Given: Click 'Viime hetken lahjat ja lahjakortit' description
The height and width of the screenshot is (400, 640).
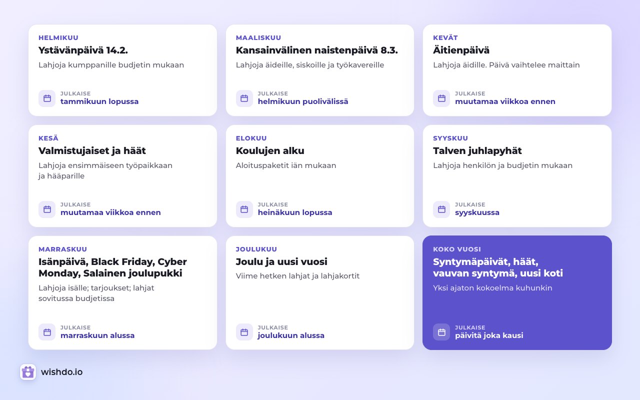Looking at the screenshot, I should 298,276.
